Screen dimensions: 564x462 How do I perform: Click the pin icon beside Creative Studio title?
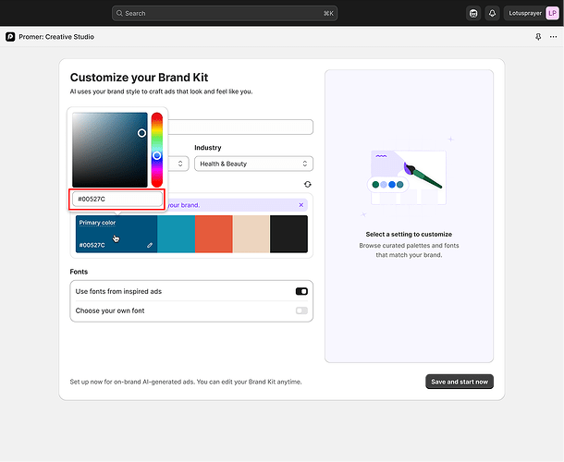[x=538, y=37]
